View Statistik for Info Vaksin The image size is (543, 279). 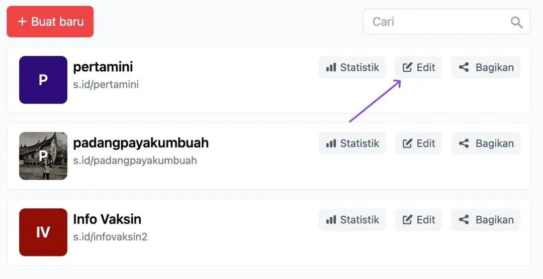[352, 220]
